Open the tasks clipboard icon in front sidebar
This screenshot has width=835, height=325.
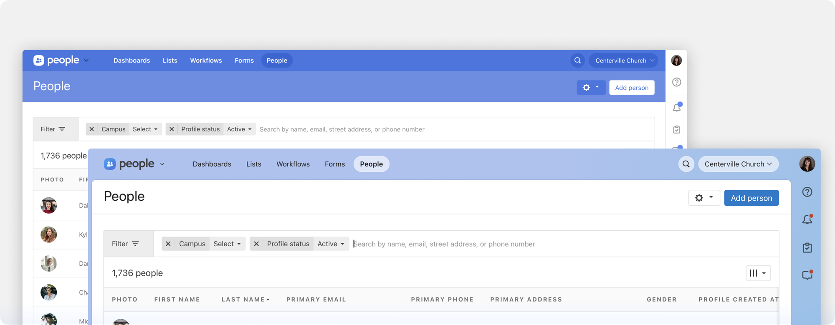pos(807,248)
